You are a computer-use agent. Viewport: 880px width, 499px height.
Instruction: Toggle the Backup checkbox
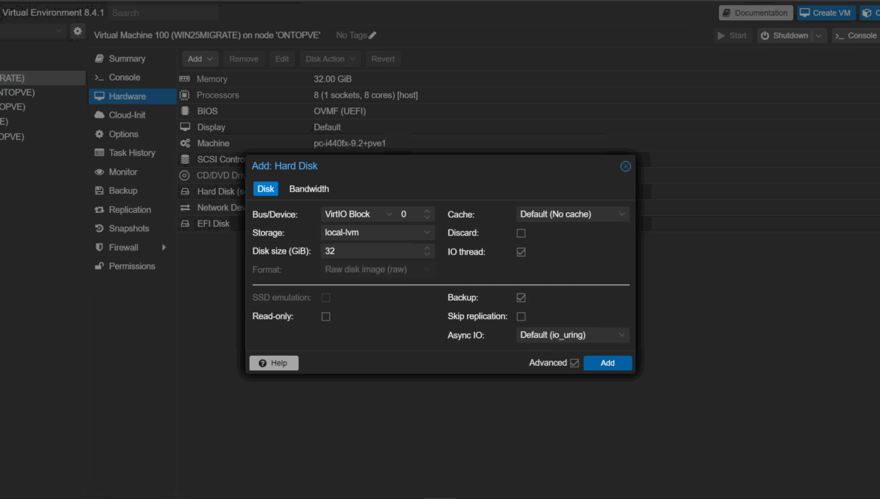click(x=520, y=298)
